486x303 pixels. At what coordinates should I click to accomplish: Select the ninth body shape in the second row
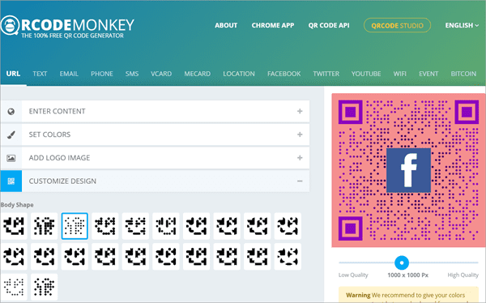click(x=258, y=257)
